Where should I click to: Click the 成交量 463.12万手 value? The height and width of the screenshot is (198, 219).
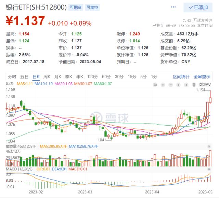coord(188,34)
